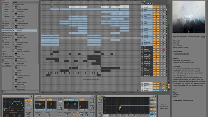Click the Auto Filter device save icon
The height and width of the screenshot is (117, 208).
(32, 96)
